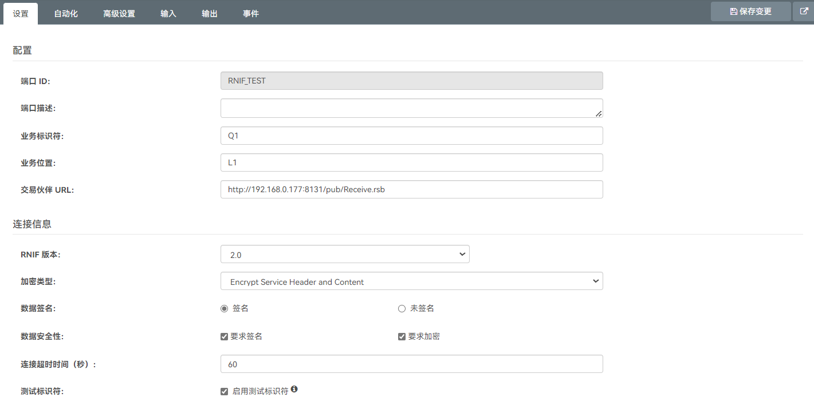The width and height of the screenshot is (814, 405).
Task: Click the RNIF 版本: label
Action: 40,255
